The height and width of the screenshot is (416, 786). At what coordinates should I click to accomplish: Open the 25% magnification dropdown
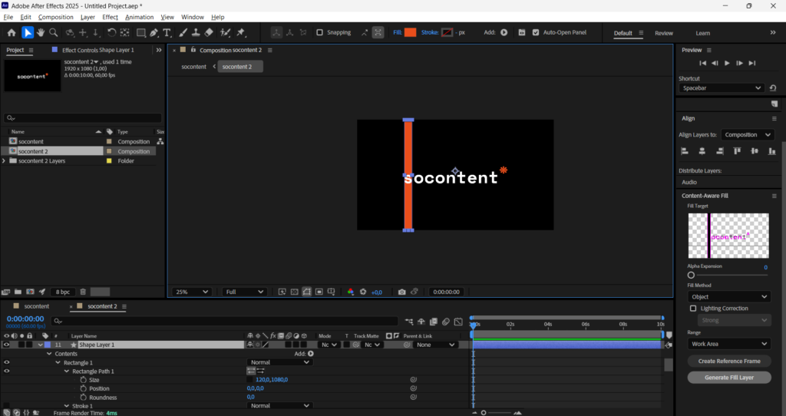[191, 292]
